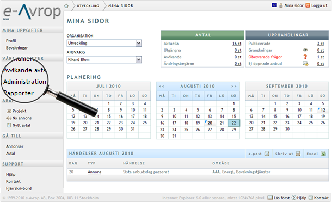Select August 20 in the calendar
Viewport: 332px width, 202px height.
click(210, 123)
